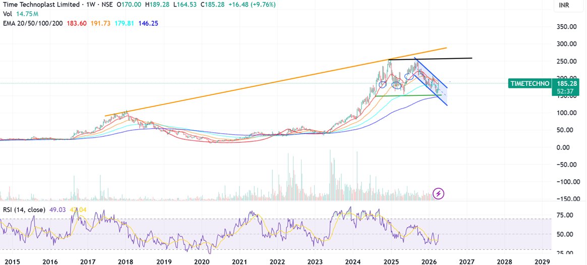The width and height of the screenshot is (587, 265).
Task: Click the orange EMA value 191.73
Action: tap(100, 23)
